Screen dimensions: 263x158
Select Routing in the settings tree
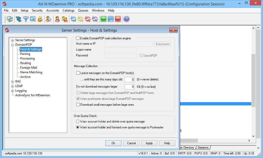point(26,63)
